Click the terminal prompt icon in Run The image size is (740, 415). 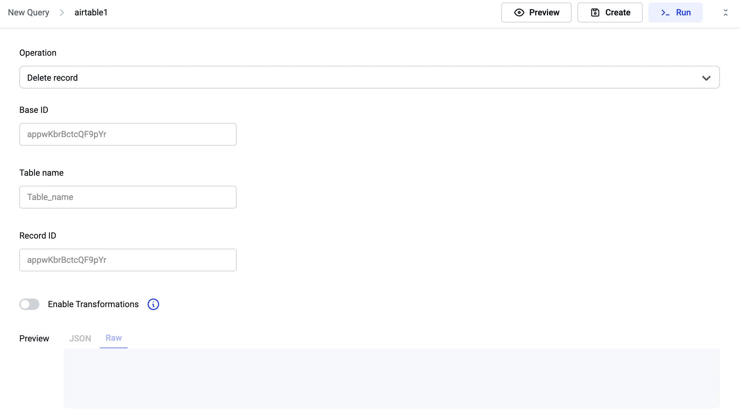(x=665, y=13)
